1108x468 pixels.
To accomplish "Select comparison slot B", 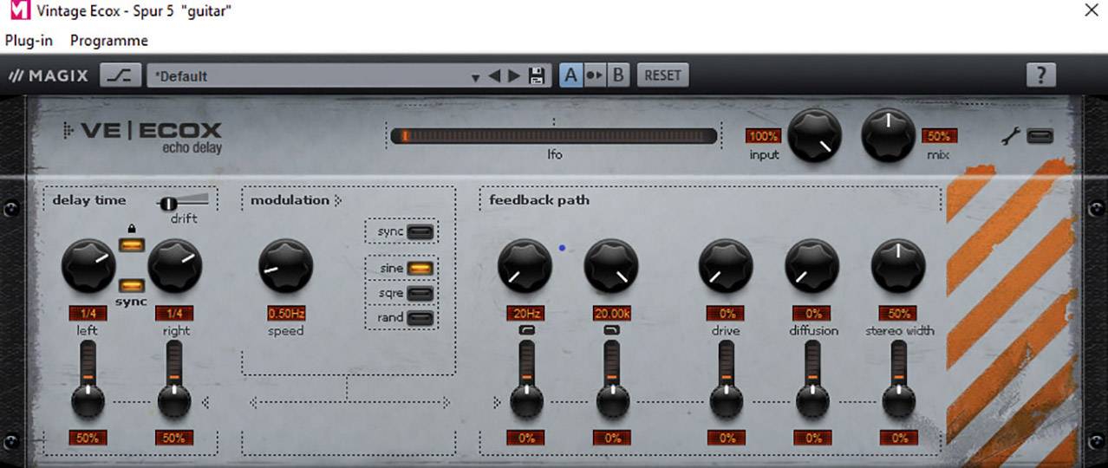I will point(618,75).
